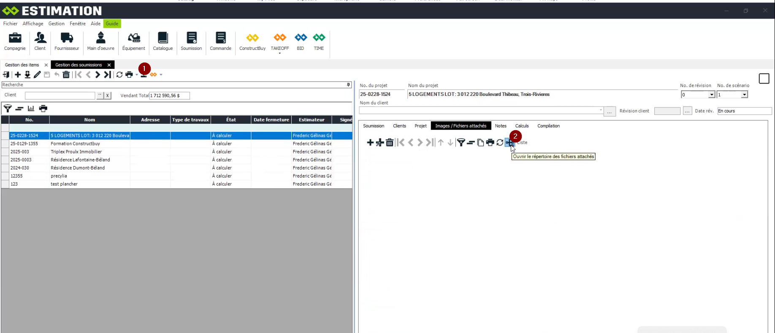The height and width of the screenshot is (333, 775).
Task: Click the filter funnel above the soumissions grid
Action: tap(8, 109)
